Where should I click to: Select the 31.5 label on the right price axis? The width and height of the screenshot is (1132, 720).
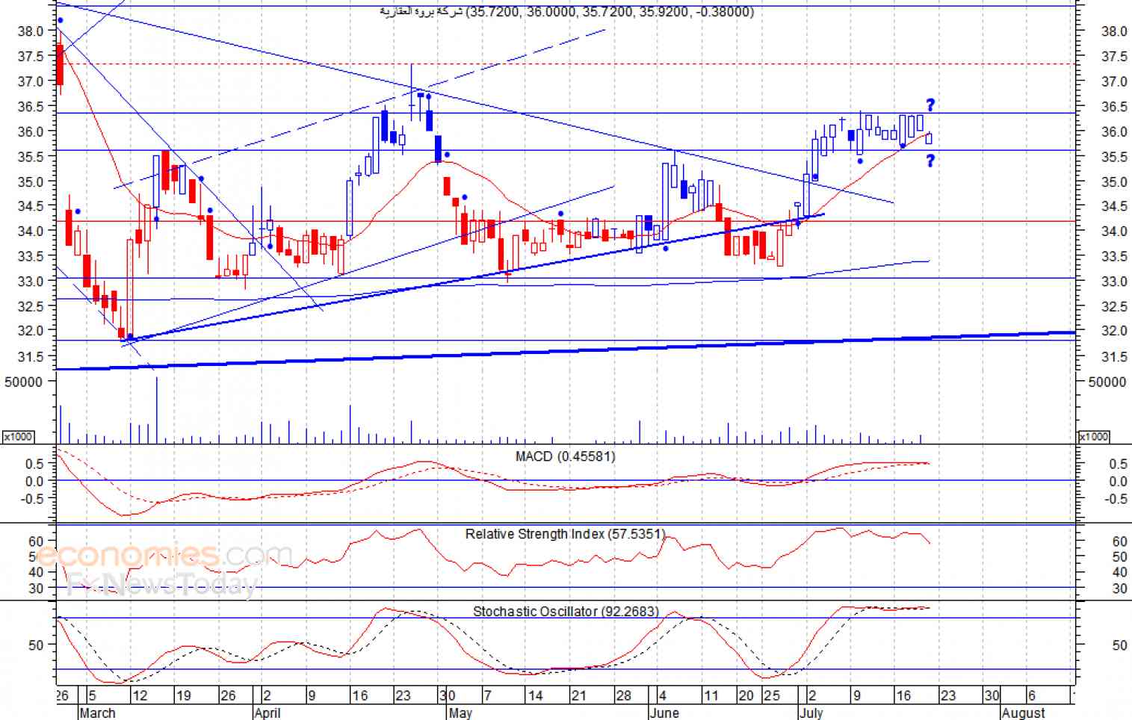pyautogui.click(x=1114, y=357)
